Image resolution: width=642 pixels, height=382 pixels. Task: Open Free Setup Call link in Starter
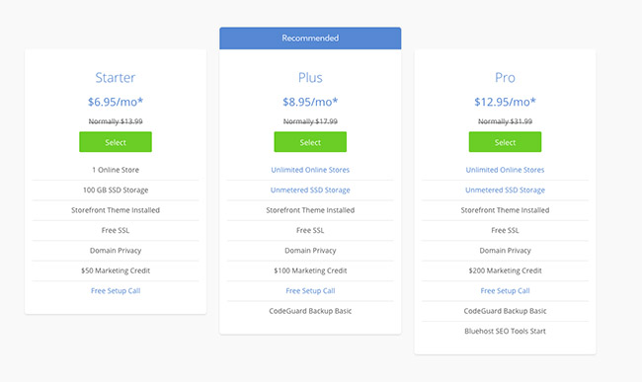click(116, 291)
